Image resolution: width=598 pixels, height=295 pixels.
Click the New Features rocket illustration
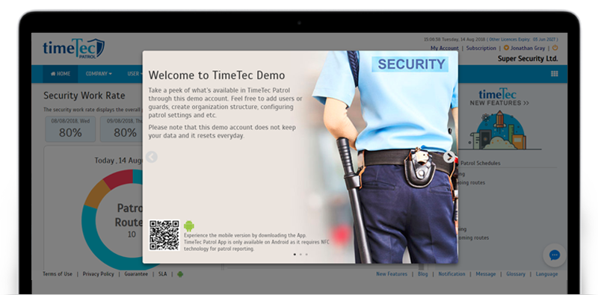coord(499,130)
